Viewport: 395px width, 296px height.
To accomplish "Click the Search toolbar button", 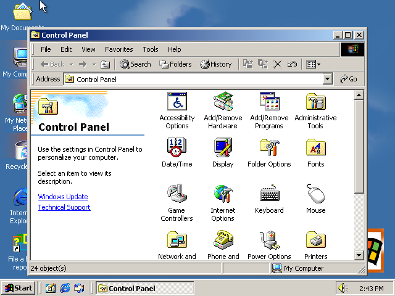I will 135,64.
